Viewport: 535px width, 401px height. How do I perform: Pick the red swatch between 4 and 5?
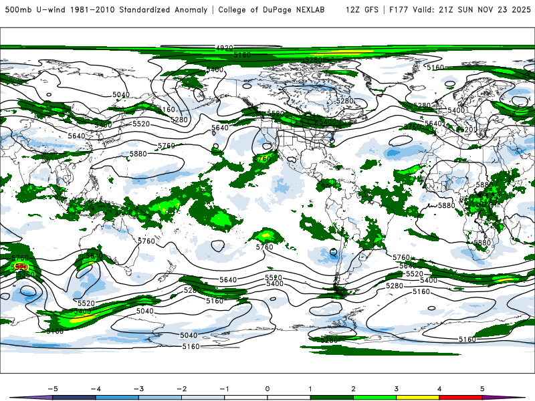(461, 398)
